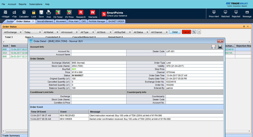Expand the All Channel dropdown

(159, 32)
